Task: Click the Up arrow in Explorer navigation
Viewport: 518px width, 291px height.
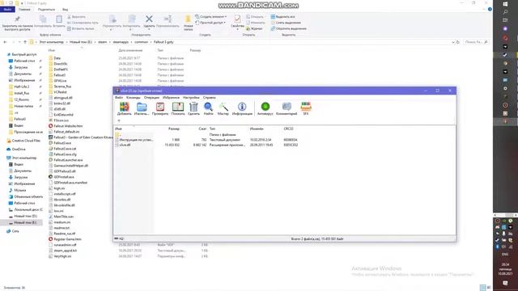Action: (x=25, y=42)
